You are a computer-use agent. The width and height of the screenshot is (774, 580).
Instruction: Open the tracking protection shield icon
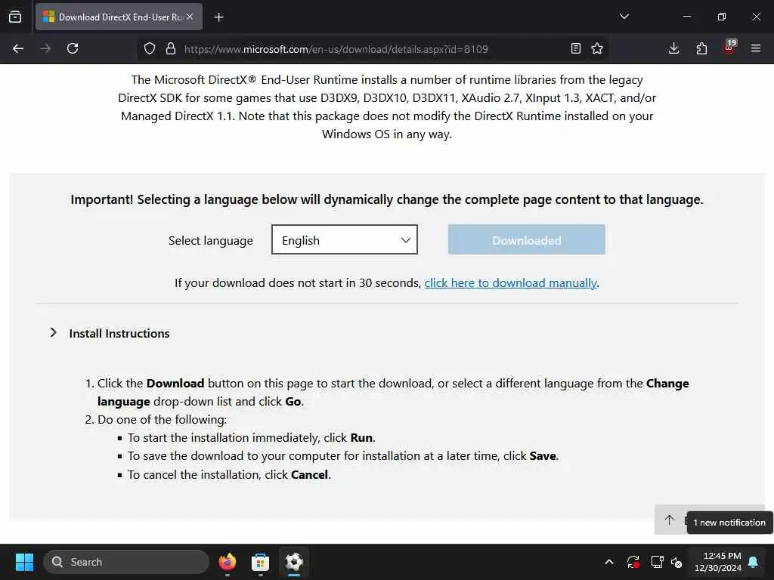(150, 48)
